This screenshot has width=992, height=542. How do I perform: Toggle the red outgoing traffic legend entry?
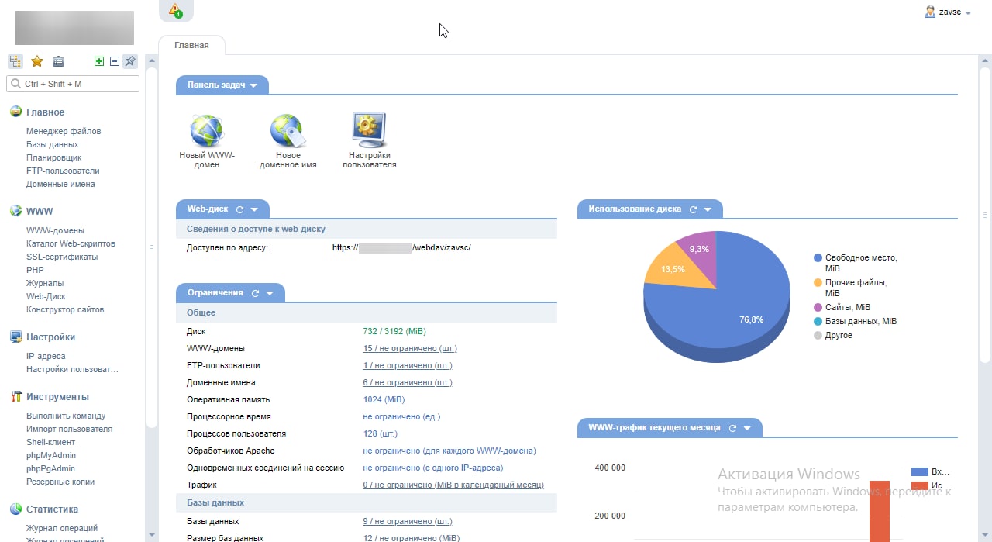(930, 485)
